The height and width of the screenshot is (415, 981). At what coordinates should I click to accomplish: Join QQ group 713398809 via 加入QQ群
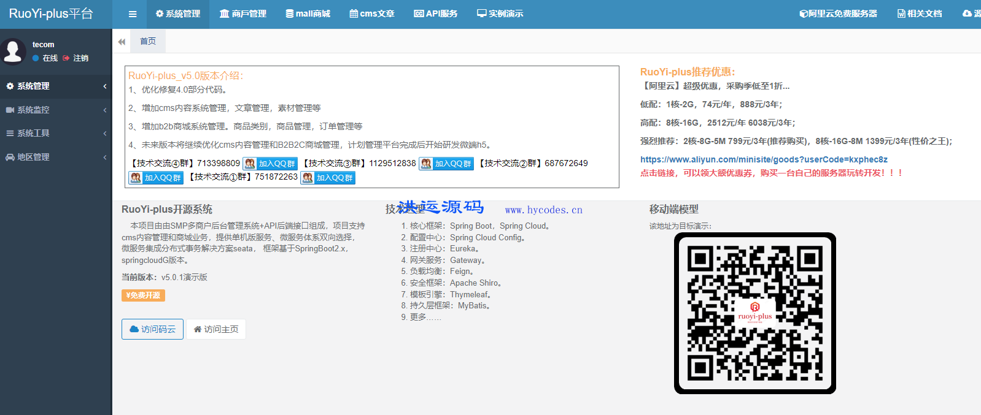tap(270, 164)
